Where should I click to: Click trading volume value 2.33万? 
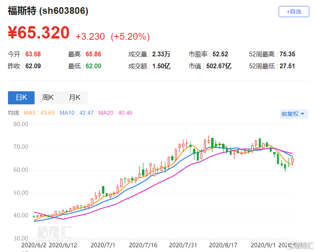(161, 54)
